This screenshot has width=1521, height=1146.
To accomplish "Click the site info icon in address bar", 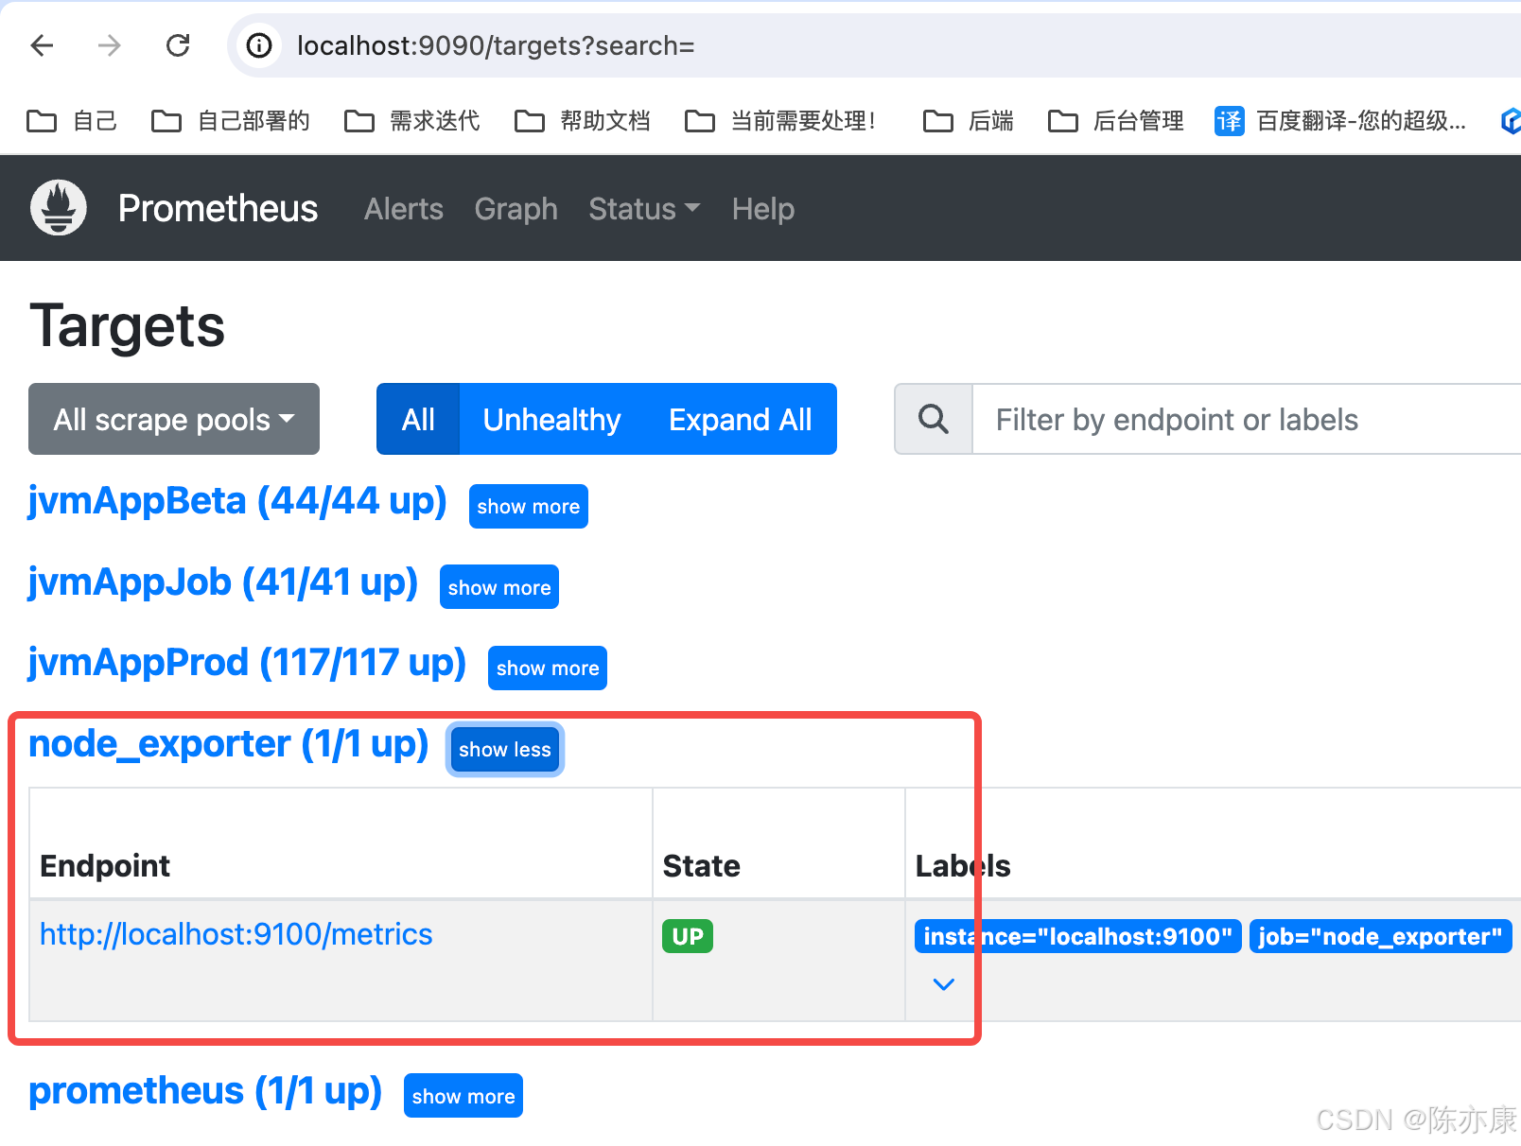I will tap(259, 45).
